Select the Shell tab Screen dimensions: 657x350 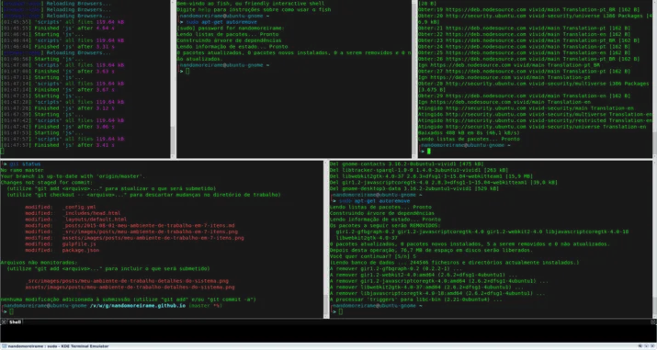pos(15,322)
